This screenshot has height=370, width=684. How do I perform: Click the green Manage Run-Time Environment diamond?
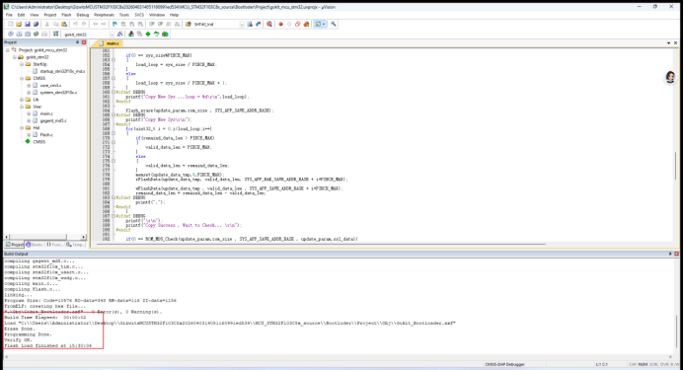click(x=148, y=34)
